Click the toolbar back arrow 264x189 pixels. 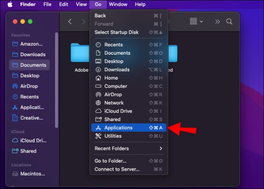[x=70, y=22]
